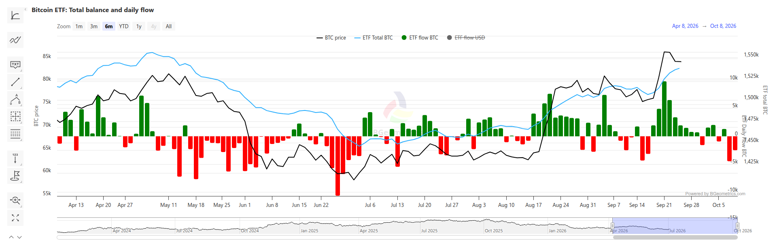Set zoom range to 3m
The image size is (777, 242).
pyautogui.click(x=94, y=26)
